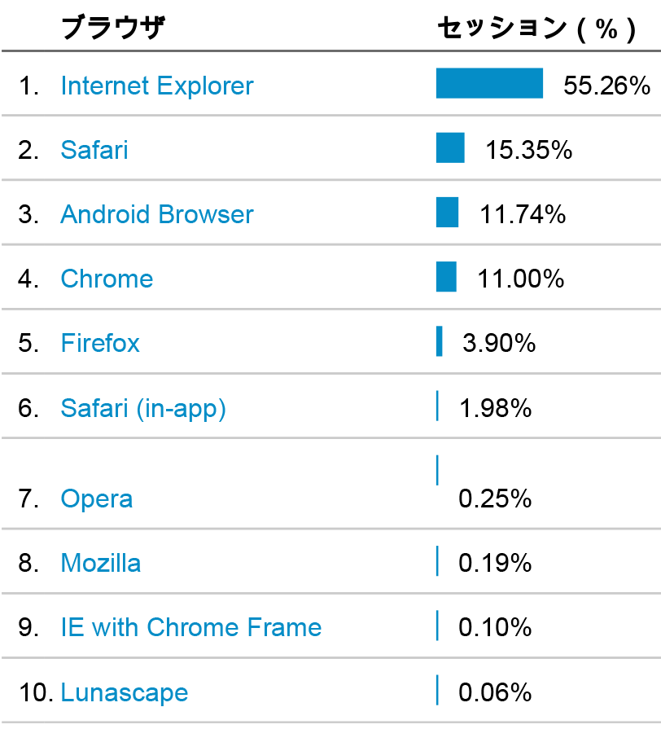Select the 0.25% Opera percentage value

(x=495, y=498)
